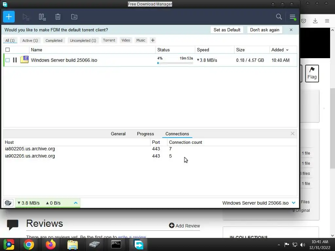
Task: Toggle sort order on Added column arrow
Action: coord(287,50)
